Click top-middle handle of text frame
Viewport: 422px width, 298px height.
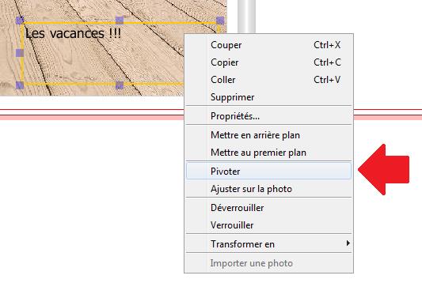pyautogui.click(x=120, y=20)
